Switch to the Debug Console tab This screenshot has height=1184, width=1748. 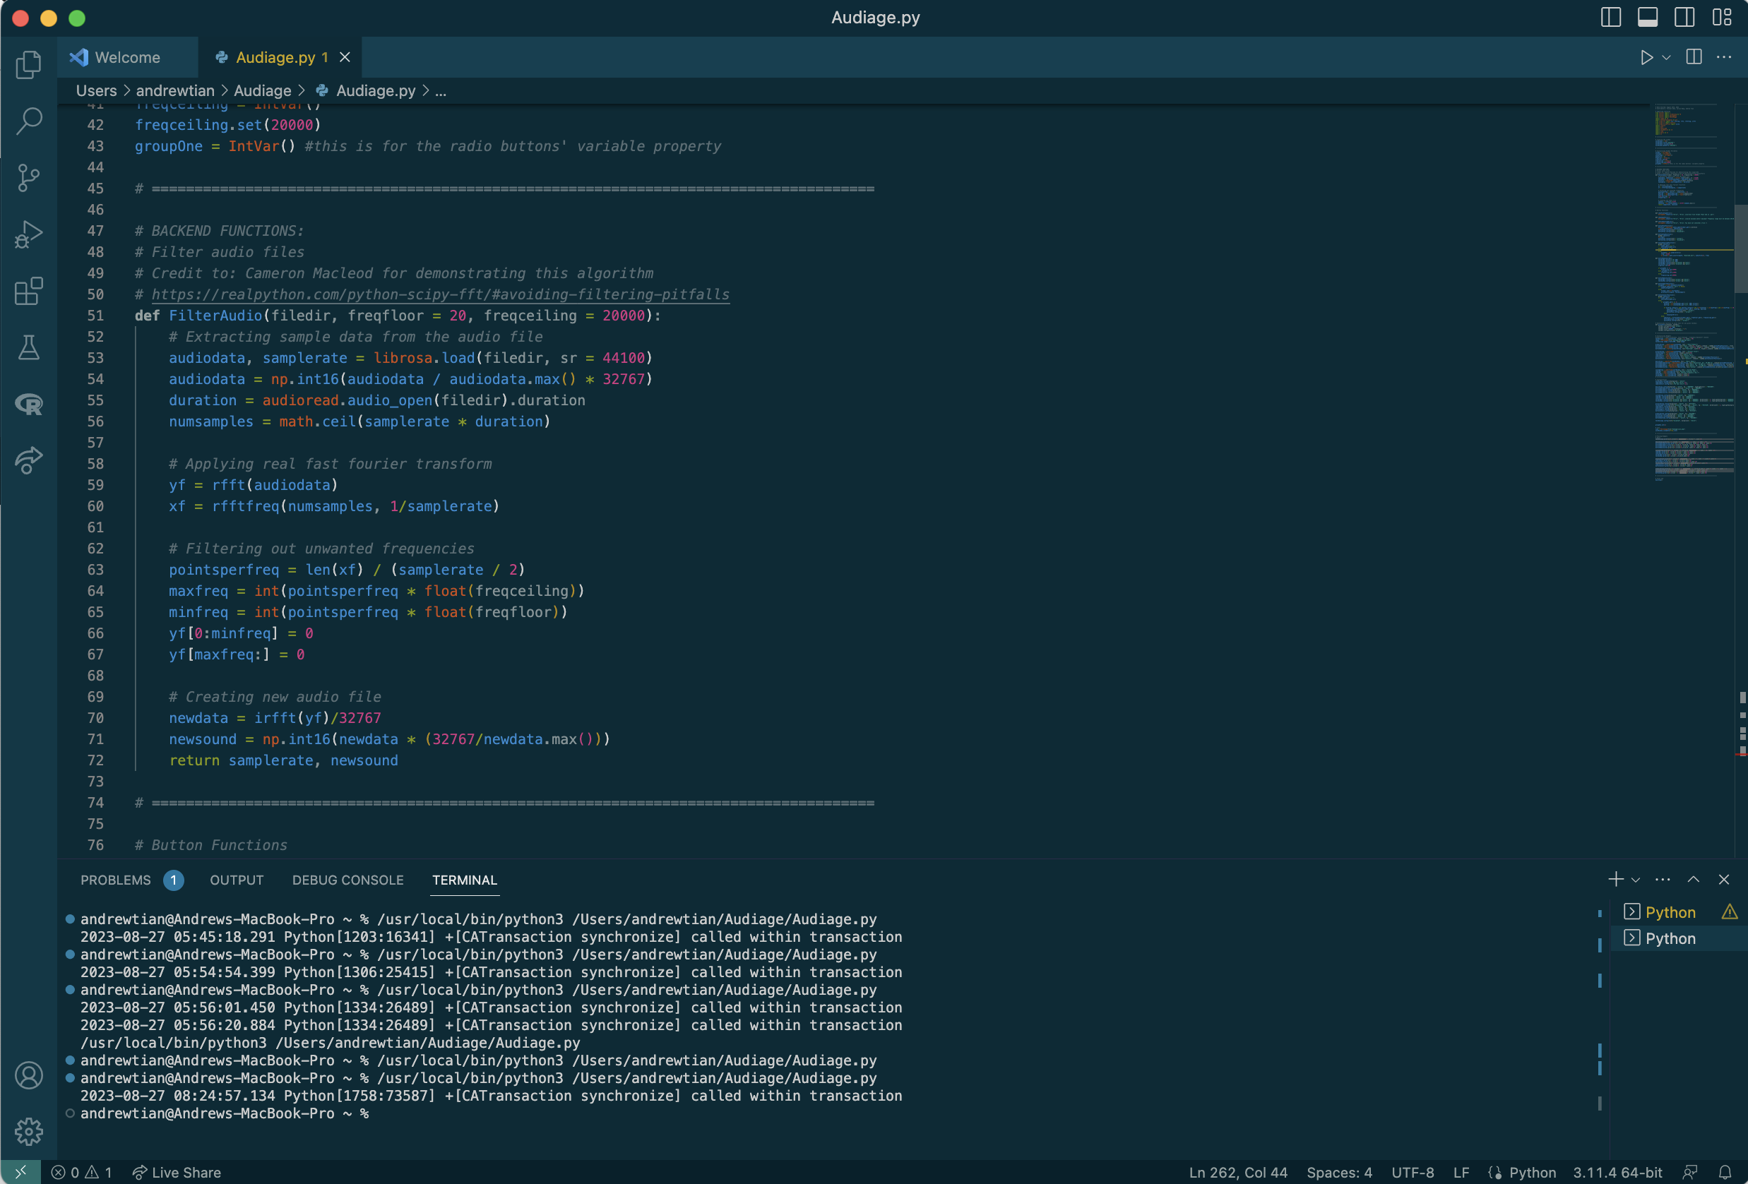click(347, 880)
